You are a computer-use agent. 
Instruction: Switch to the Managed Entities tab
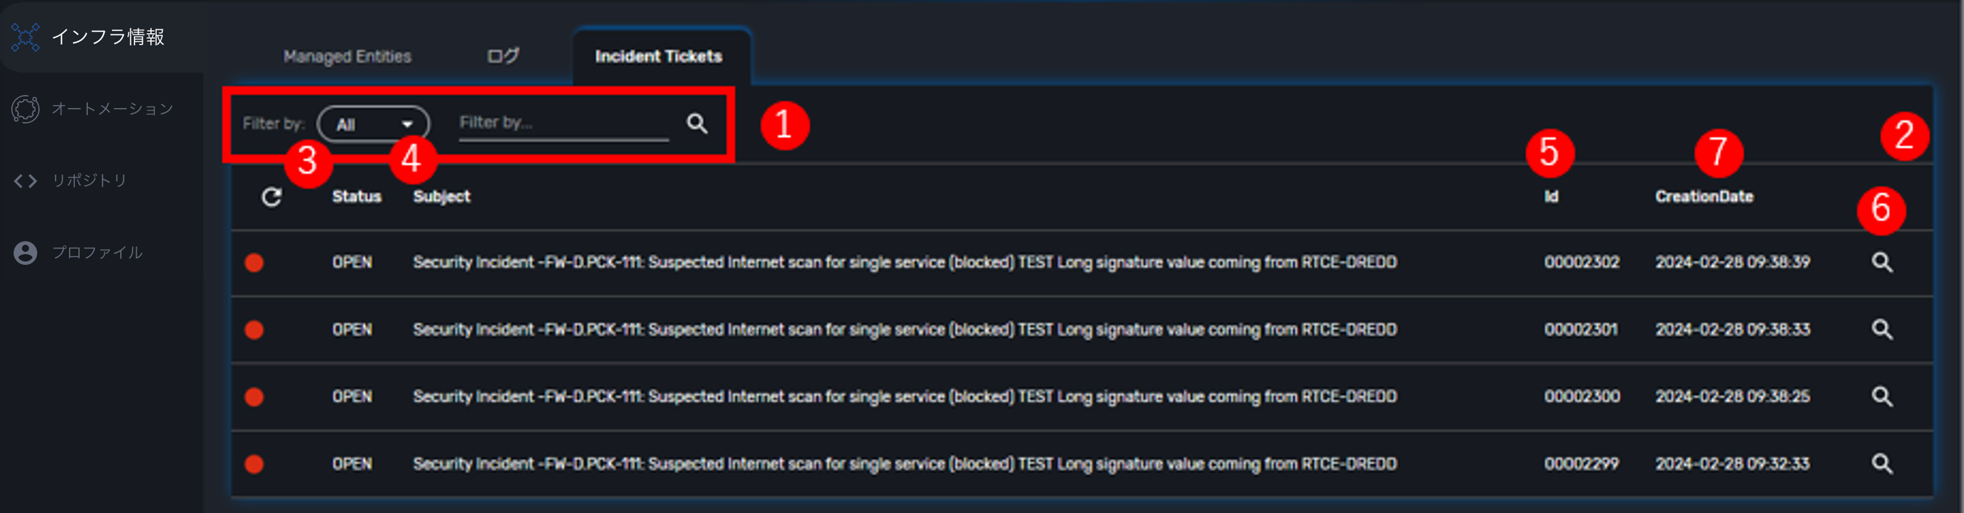coord(347,56)
